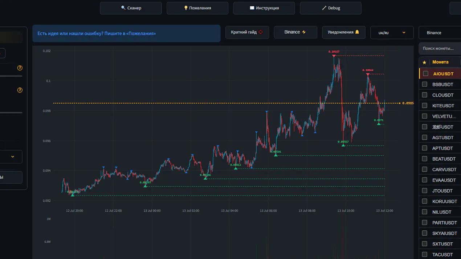Click the lower yellow question-mark help icon
The width and height of the screenshot is (461, 259).
(x=20, y=90)
